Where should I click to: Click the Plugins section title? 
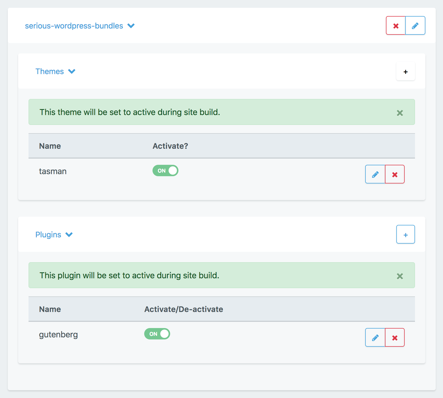(48, 235)
